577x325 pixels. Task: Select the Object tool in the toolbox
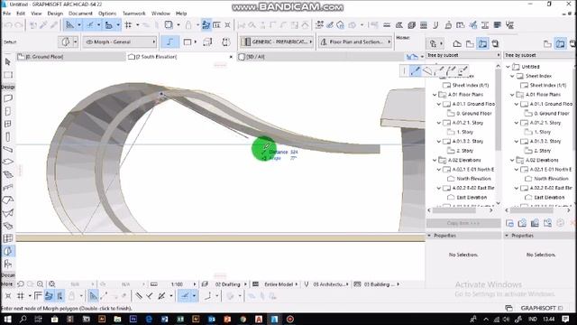click(8, 264)
